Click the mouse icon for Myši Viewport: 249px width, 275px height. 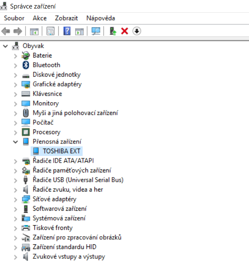[x=26, y=113]
